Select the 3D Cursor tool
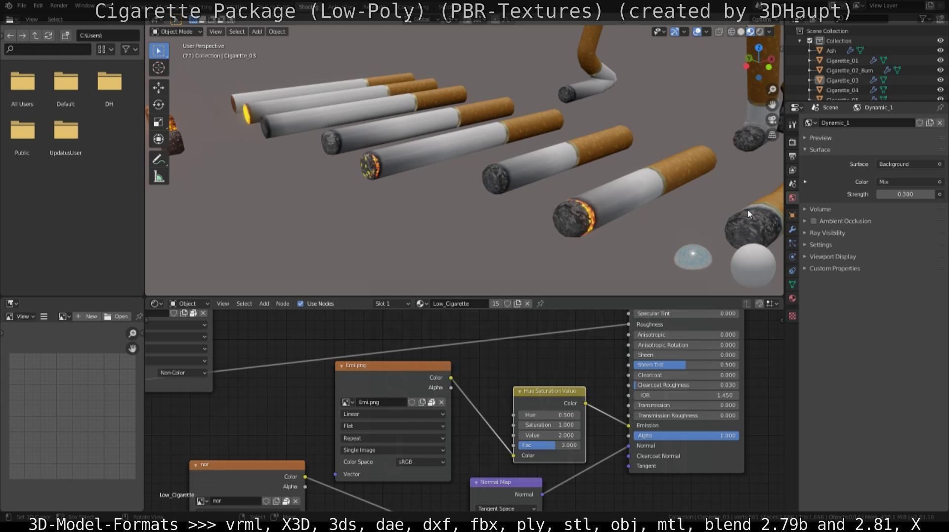 click(x=159, y=68)
